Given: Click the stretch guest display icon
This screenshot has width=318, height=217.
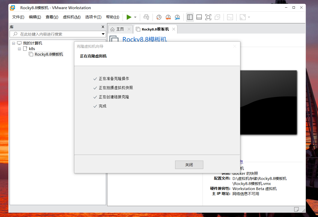Looking at the screenshot, I should (243, 17).
